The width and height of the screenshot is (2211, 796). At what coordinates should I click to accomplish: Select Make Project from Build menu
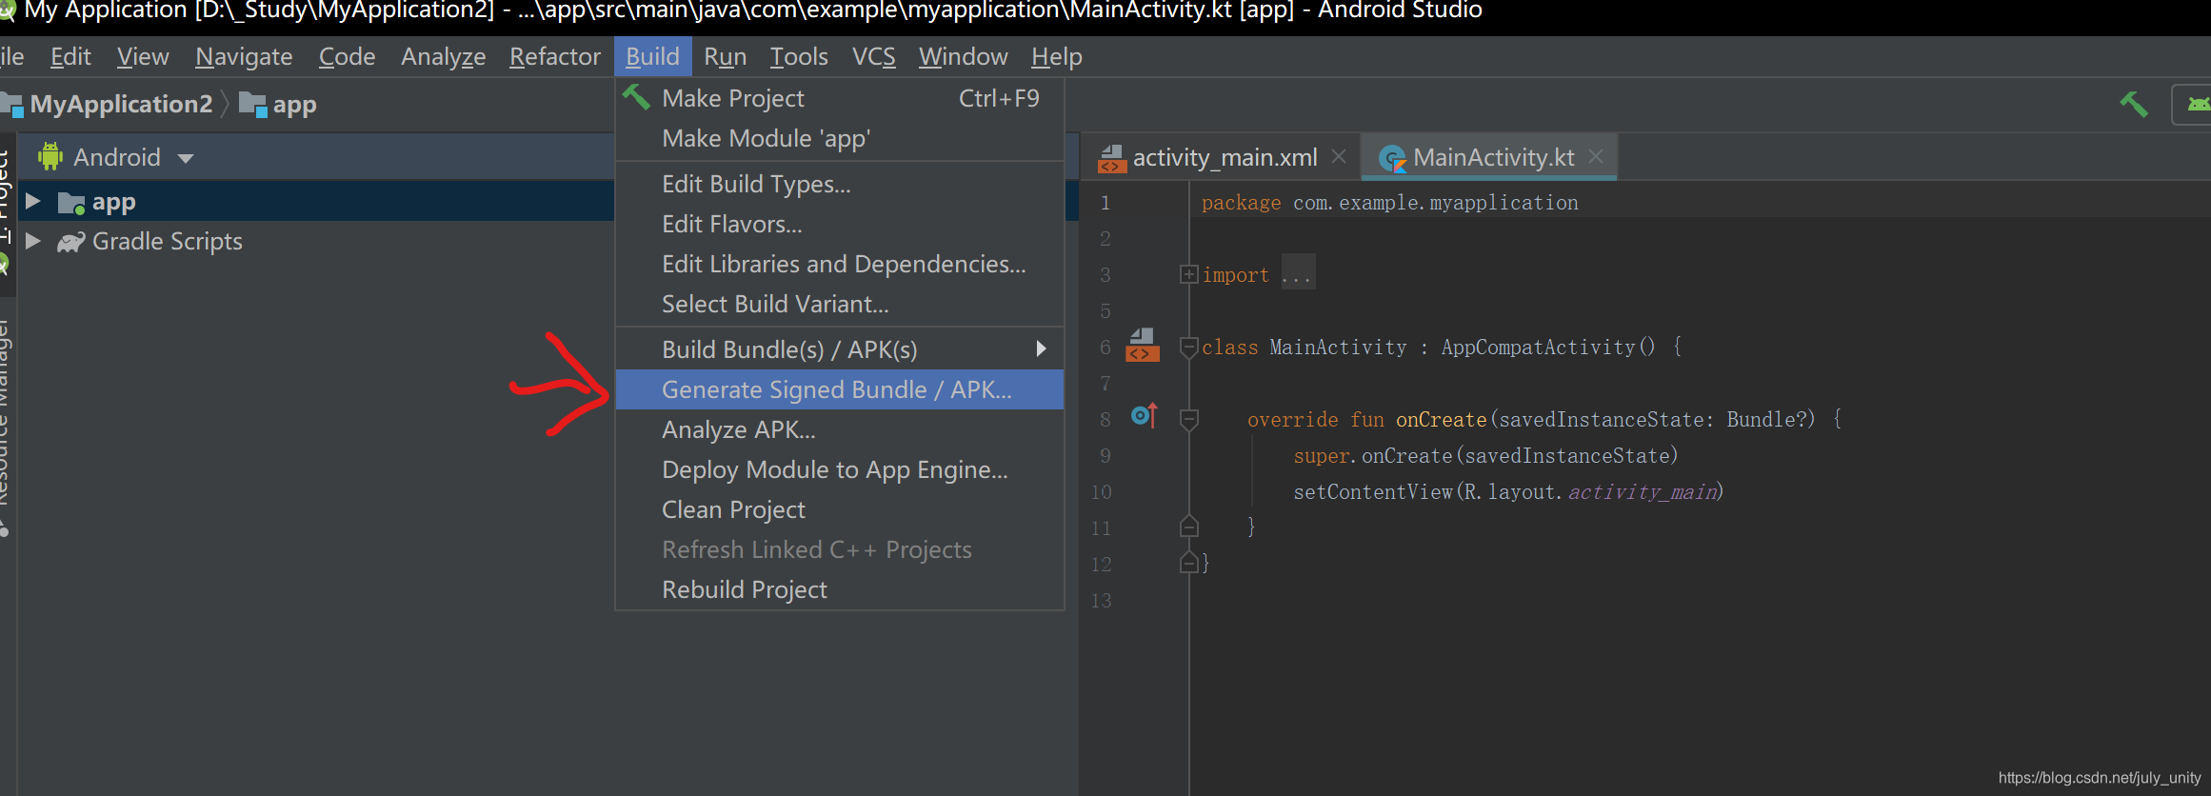pyautogui.click(x=839, y=98)
